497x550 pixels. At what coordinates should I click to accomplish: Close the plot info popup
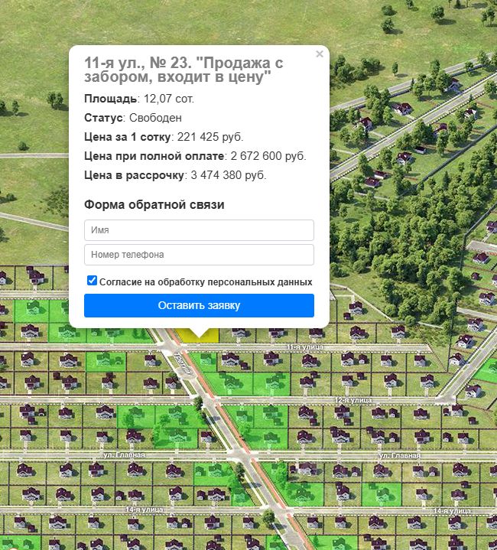point(320,54)
